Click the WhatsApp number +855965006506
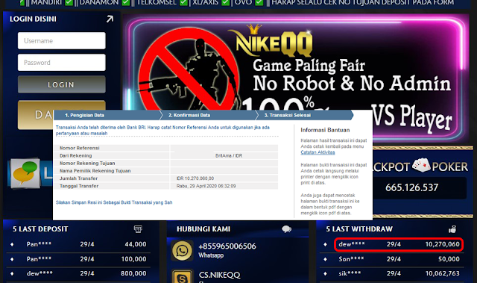 [227, 246]
